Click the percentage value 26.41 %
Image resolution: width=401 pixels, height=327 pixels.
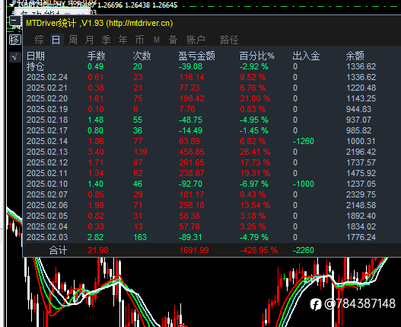click(255, 152)
